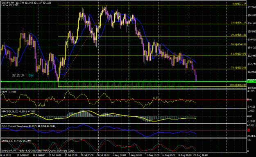Click the 8 Jul 2010 date label
The height and width of the screenshot is (157, 256).
6,155
